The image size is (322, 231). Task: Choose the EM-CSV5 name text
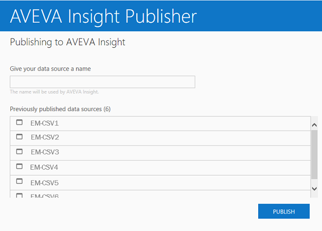(45, 183)
